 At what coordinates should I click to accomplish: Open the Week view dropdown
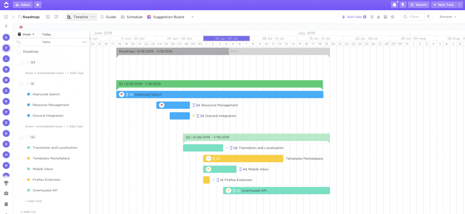25,34
